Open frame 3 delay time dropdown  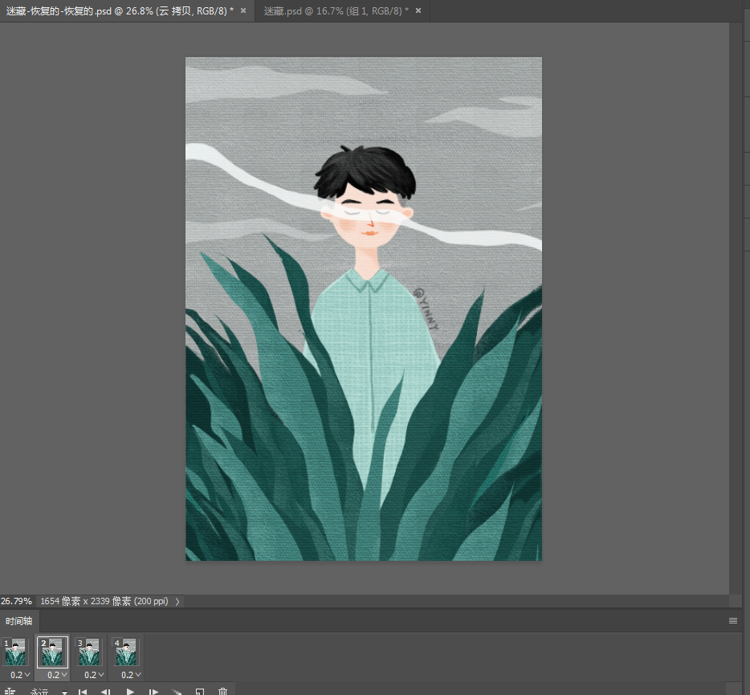coord(93,675)
